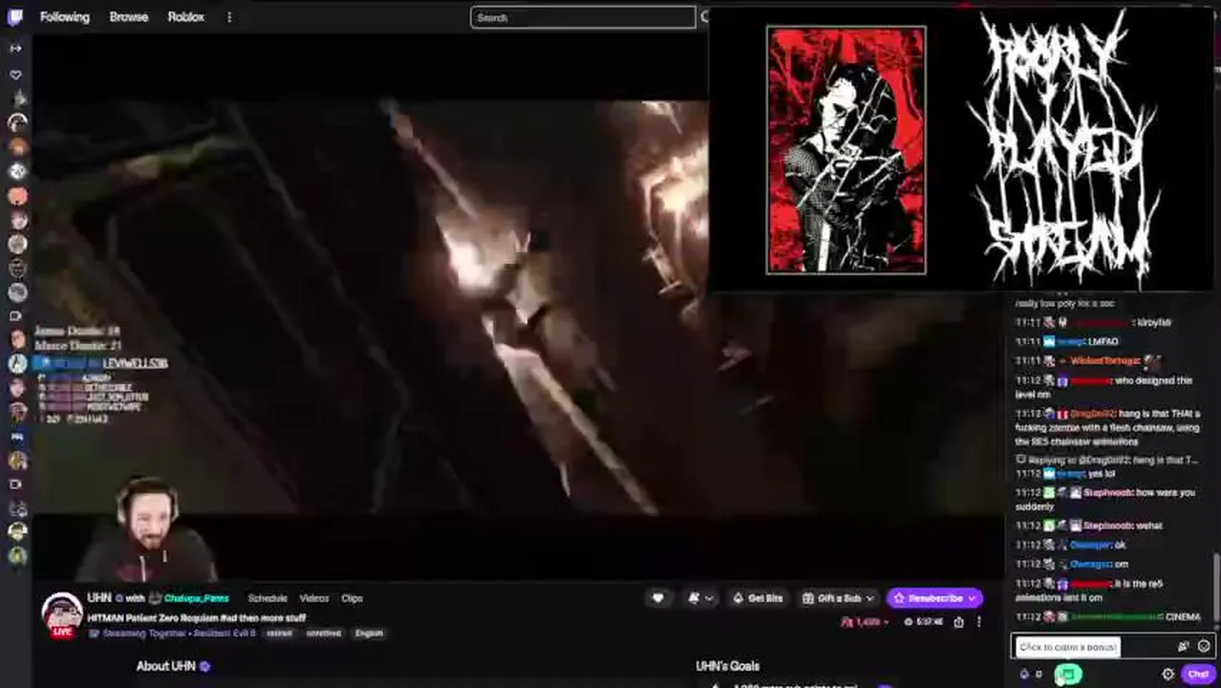The width and height of the screenshot is (1221, 688).
Task: Open the Videos tab of UHN channel
Action: (x=314, y=598)
